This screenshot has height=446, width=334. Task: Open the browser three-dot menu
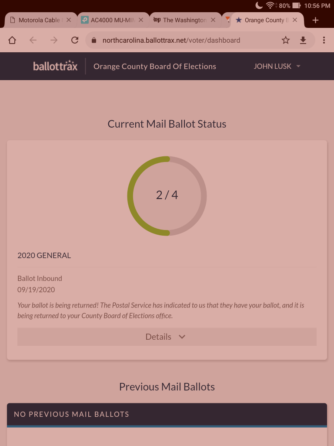tap(324, 40)
